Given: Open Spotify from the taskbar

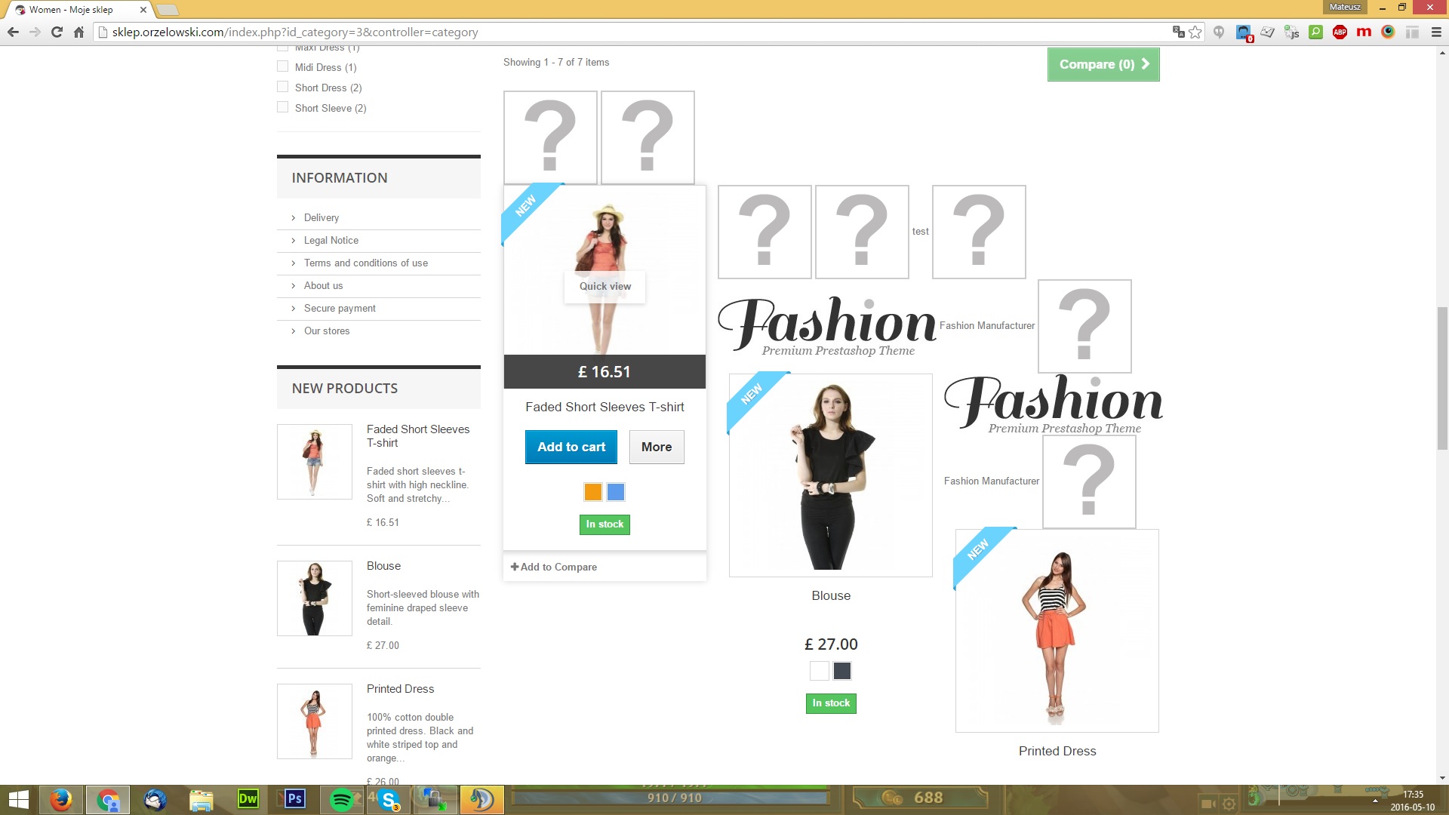Looking at the screenshot, I should tap(342, 799).
